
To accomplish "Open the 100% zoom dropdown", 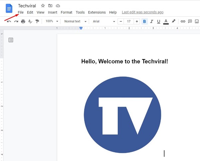I will (52, 21).
